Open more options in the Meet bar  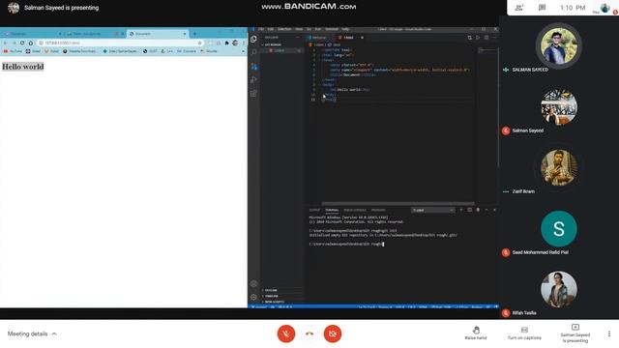coord(609,333)
